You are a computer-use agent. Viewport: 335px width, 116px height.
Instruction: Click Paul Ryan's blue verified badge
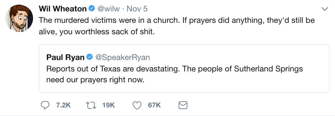[89, 57]
